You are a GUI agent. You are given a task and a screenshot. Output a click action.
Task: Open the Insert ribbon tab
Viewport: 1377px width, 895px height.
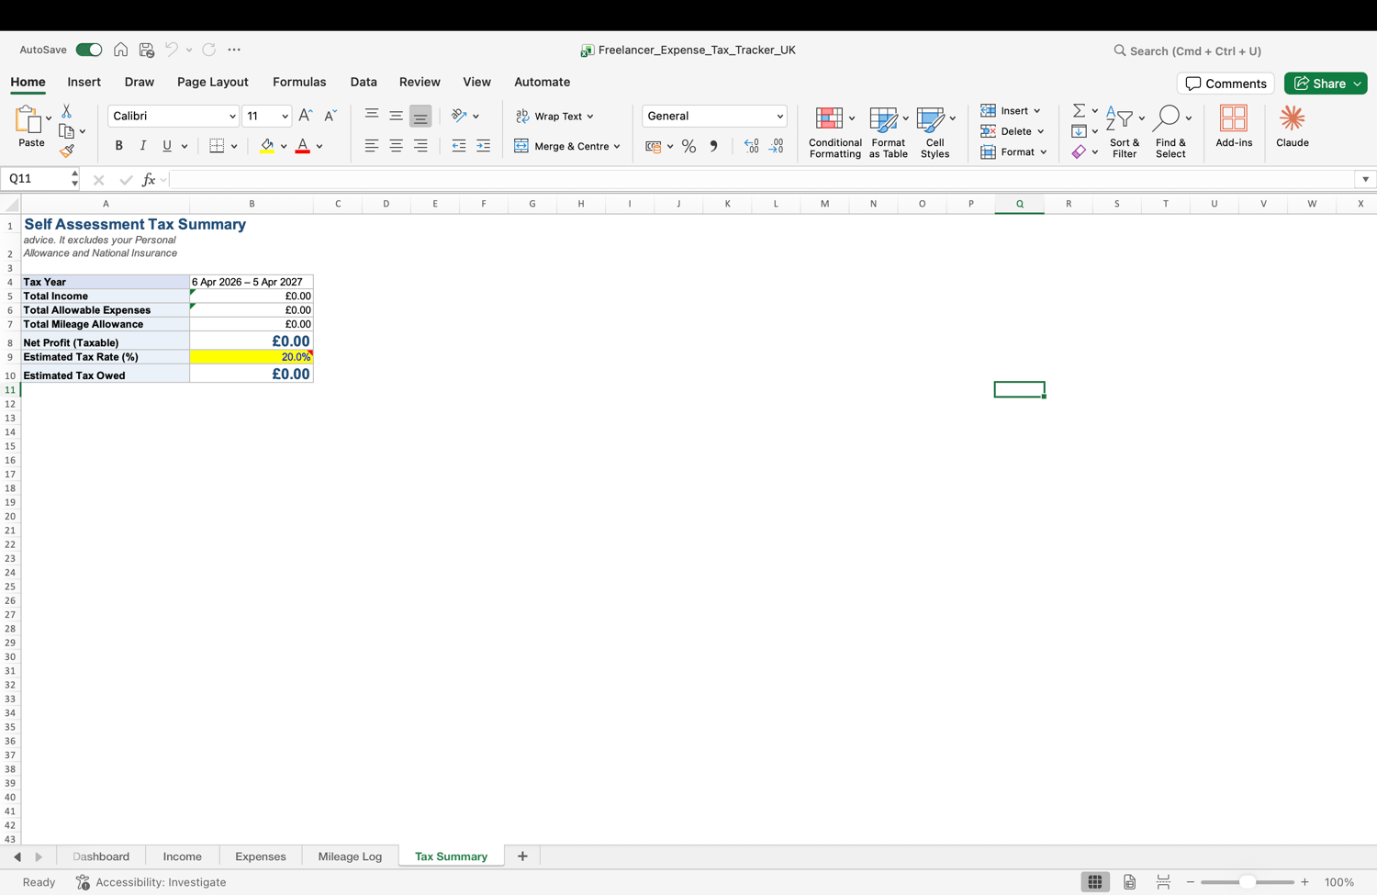(84, 82)
